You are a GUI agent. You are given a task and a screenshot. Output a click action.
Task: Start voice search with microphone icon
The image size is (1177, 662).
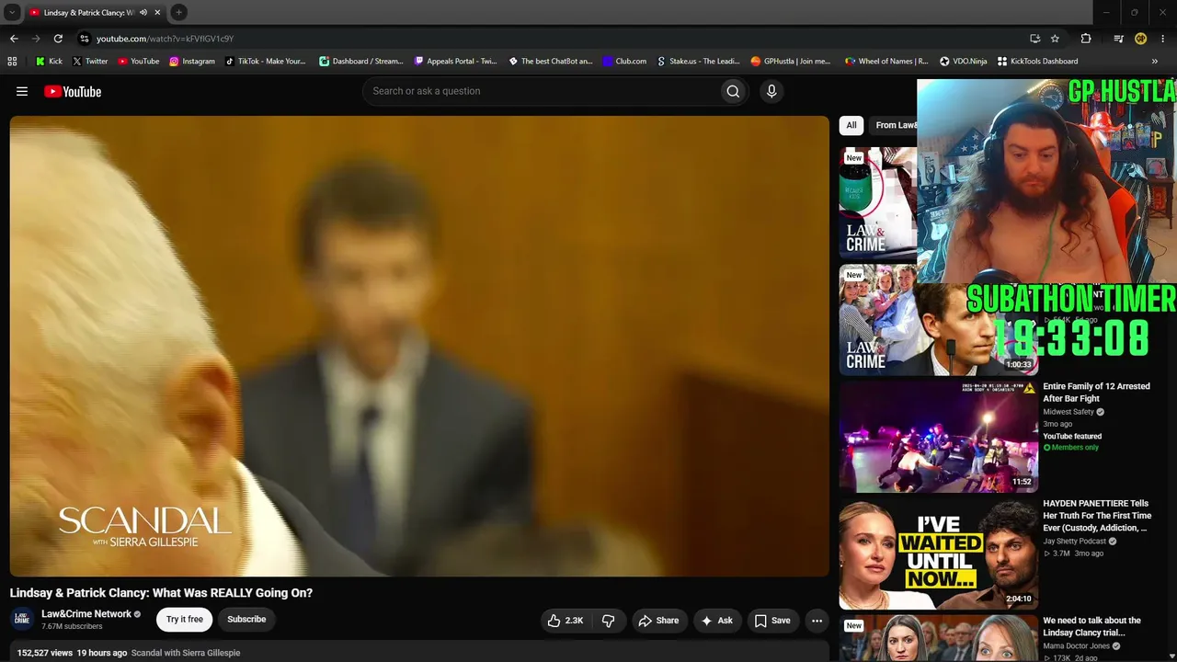(771, 91)
